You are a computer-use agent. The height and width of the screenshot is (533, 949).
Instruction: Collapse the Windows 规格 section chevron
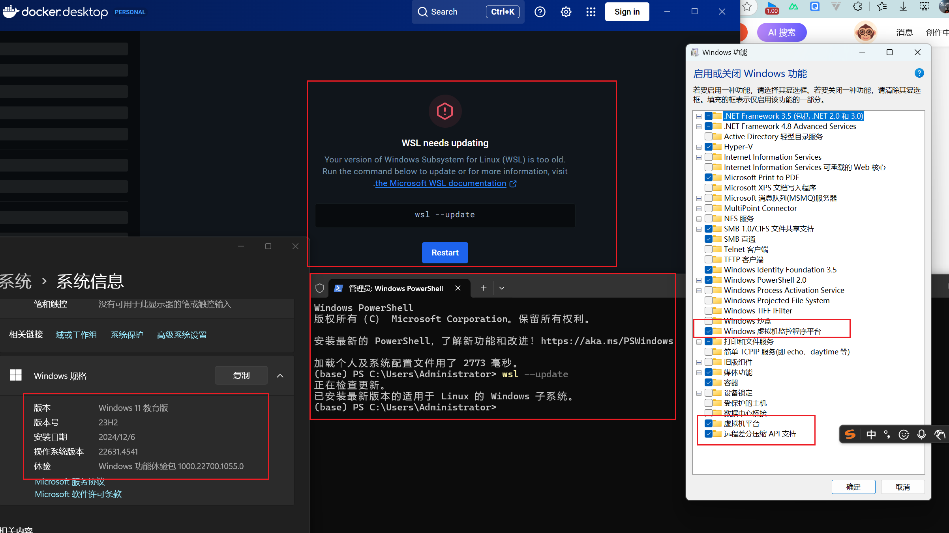coord(280,376)
